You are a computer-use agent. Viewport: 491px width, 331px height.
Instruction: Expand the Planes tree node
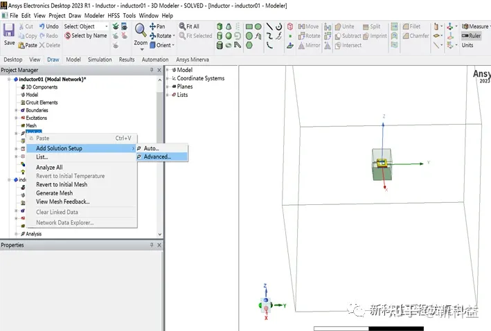pos(168,87)
